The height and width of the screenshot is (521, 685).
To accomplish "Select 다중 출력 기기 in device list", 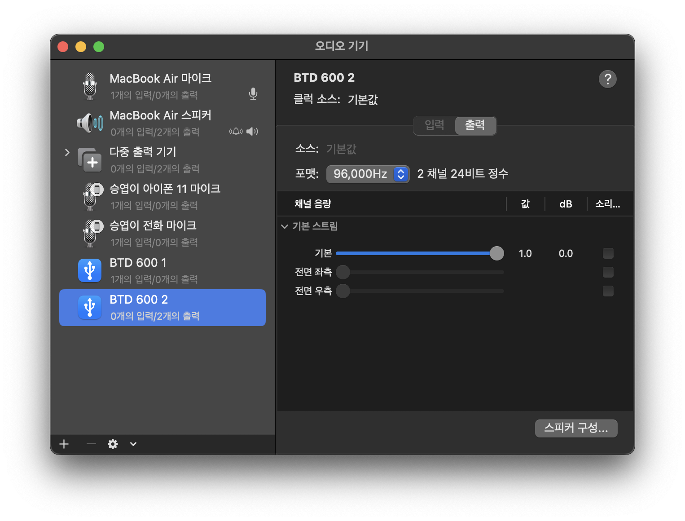I will pos(162,160).
